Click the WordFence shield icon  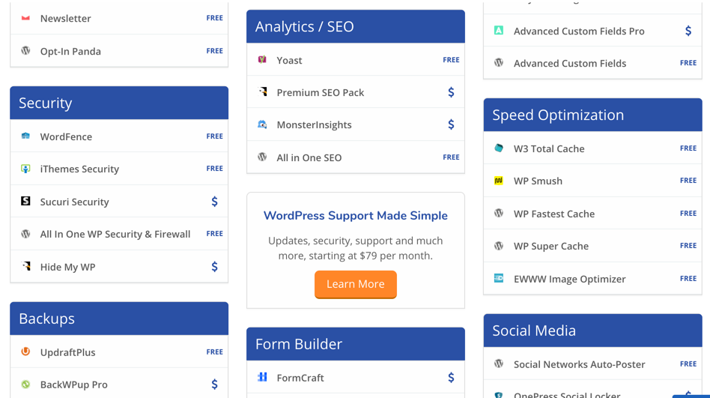(x=25, y=136)
